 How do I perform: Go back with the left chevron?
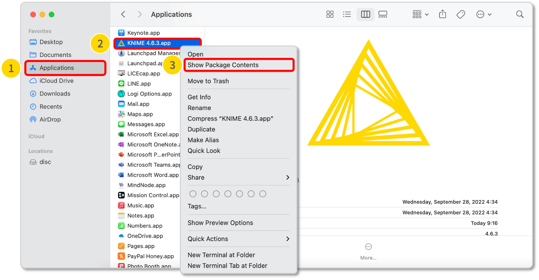[x=123, y=14]
